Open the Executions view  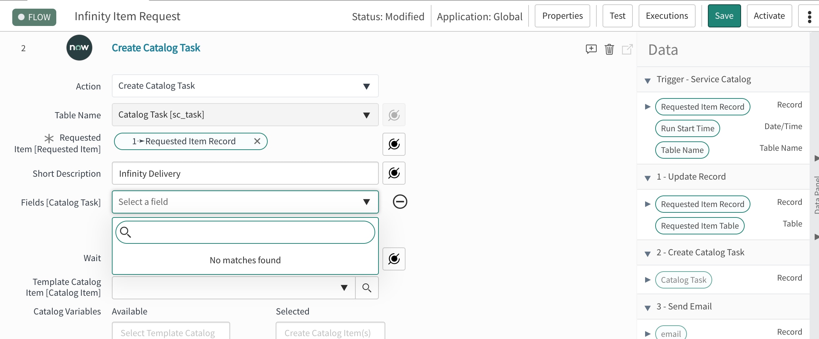tap(667, 16)
